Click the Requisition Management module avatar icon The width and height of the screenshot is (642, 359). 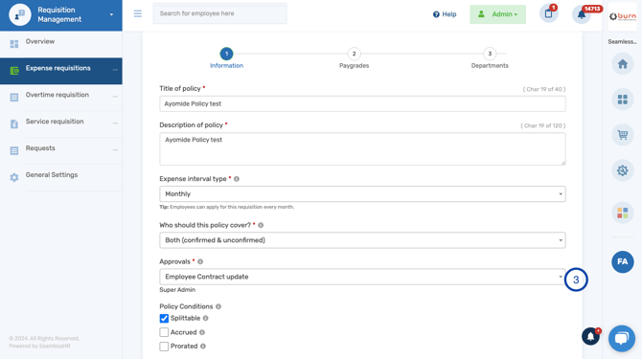click(20, 14)
